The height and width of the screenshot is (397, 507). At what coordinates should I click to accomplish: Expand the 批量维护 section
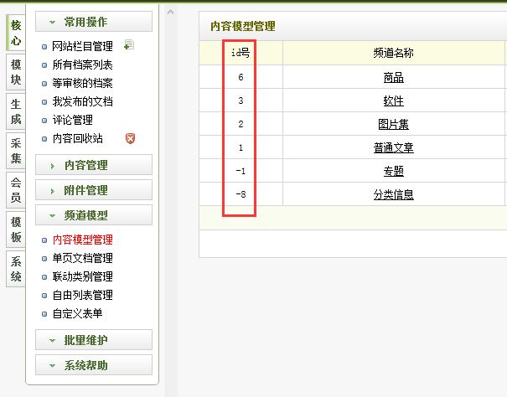pos(94,340)
